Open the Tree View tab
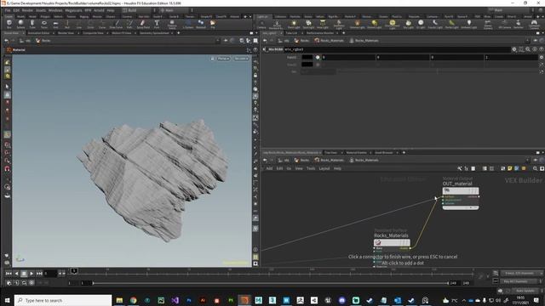Image resolution: width=545 pixels, height=306 pixels. pyautogui.click(x=331, y=152)
